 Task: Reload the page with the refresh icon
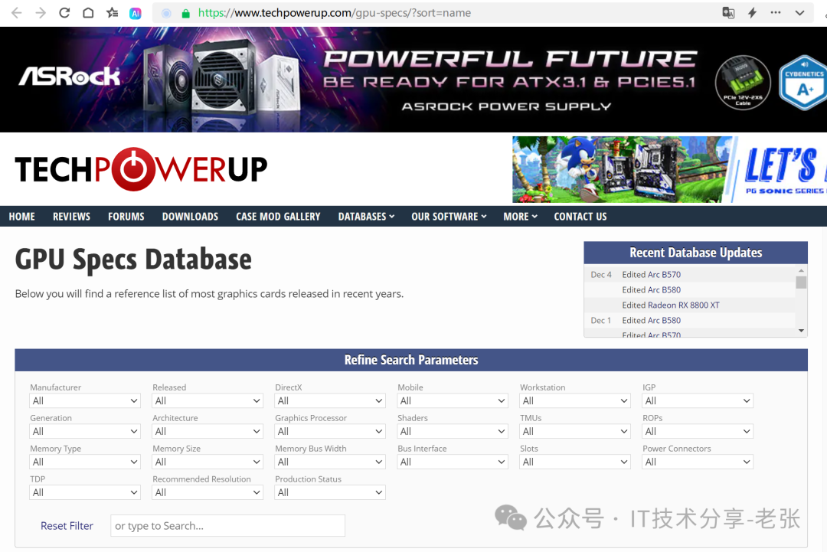[x=64, y=13]
